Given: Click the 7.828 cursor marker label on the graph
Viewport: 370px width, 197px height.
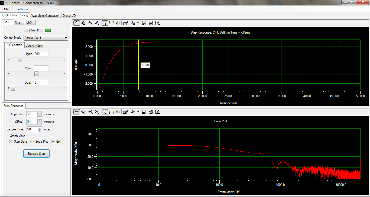Looking at the screenshot, I should click(145, 65).
